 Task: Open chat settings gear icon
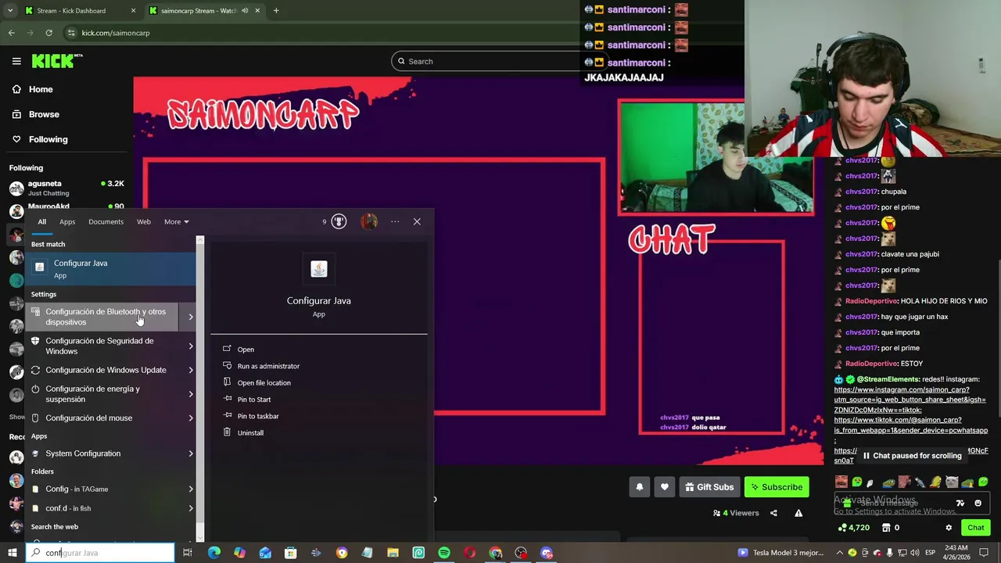coord(949,528)
